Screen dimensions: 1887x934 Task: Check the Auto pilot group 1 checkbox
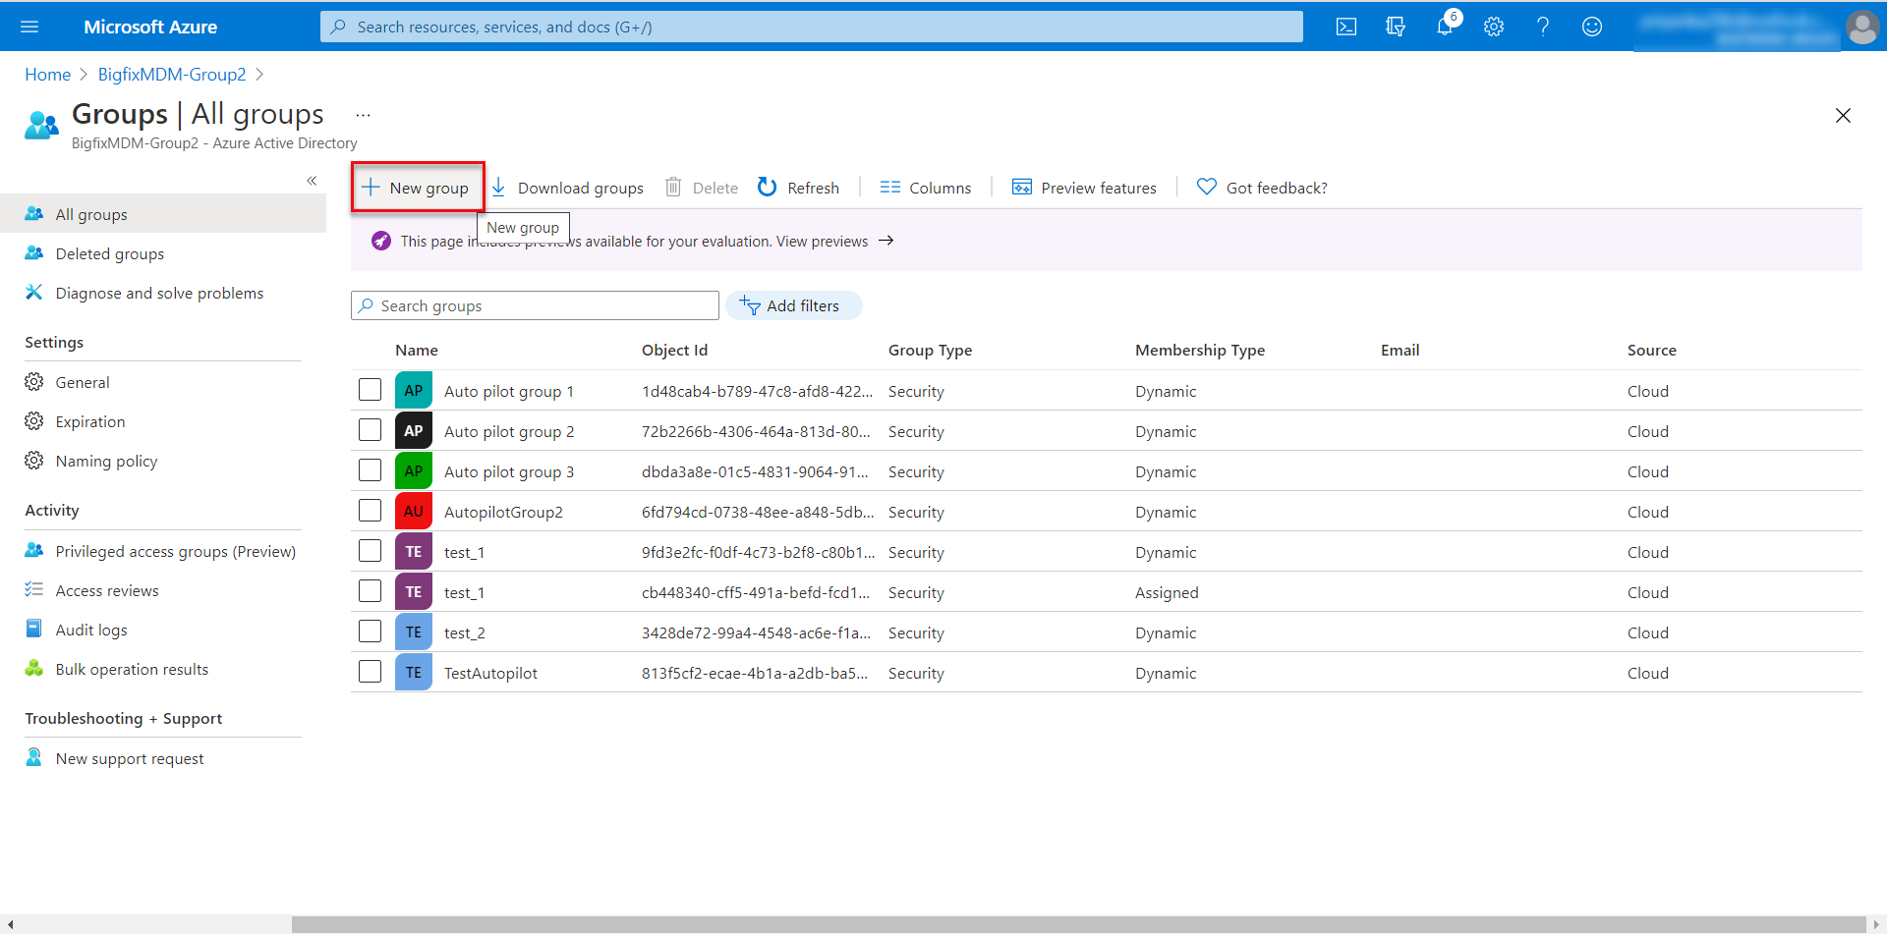(370, 390)
